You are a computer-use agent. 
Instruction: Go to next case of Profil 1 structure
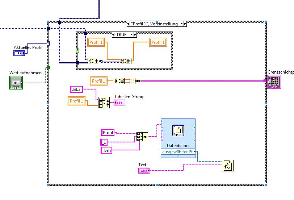click(185, 24)
